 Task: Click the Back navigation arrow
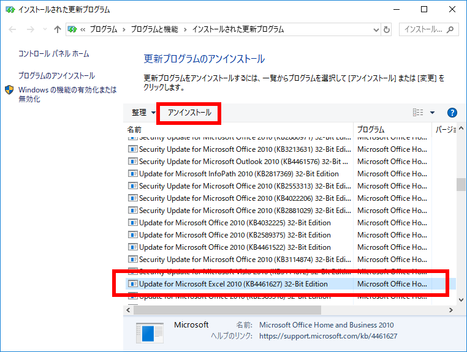tap(12, 29)
